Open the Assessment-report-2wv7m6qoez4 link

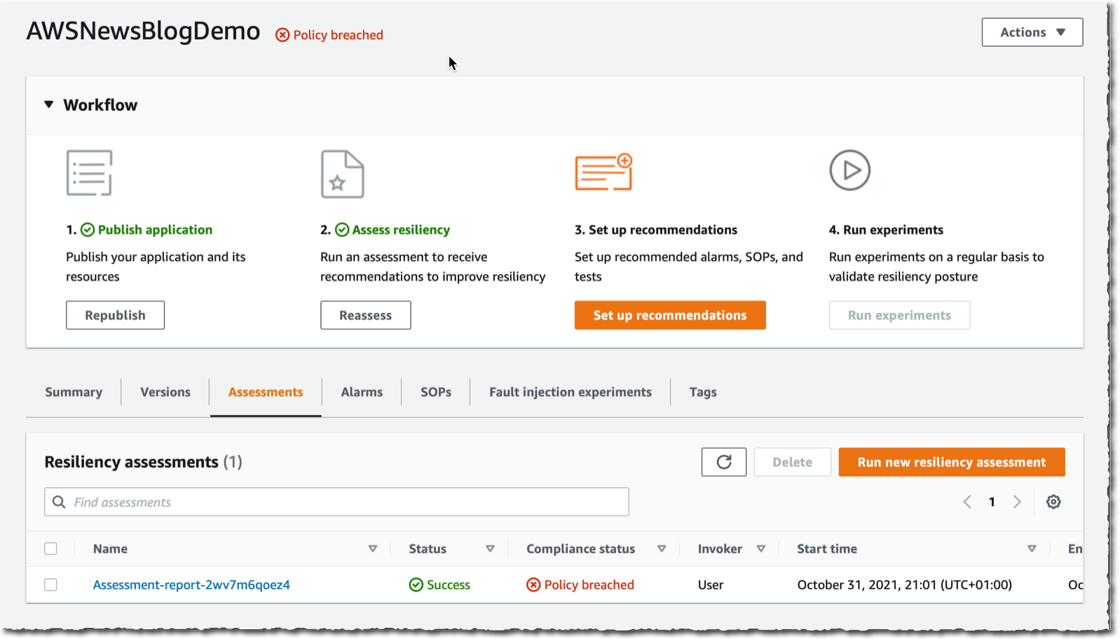[x=191, y=585]
